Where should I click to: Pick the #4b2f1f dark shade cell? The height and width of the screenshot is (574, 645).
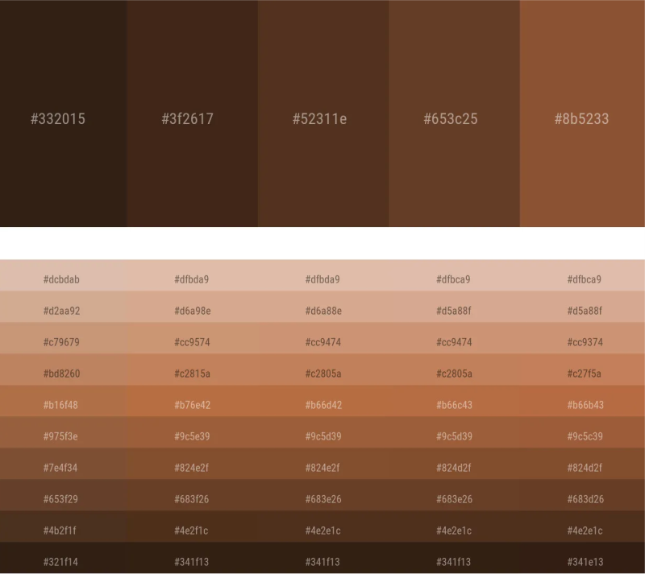(x=61, y=531)
